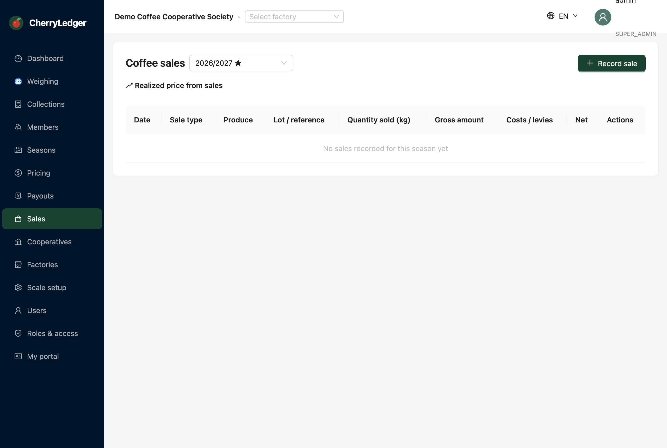
Task: Navigate to Collections
Action: (52, 104)
